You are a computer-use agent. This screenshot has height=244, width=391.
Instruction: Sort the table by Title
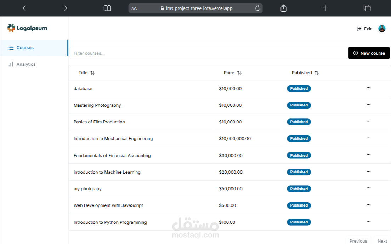pyautogui.click(x=86, y=73)
